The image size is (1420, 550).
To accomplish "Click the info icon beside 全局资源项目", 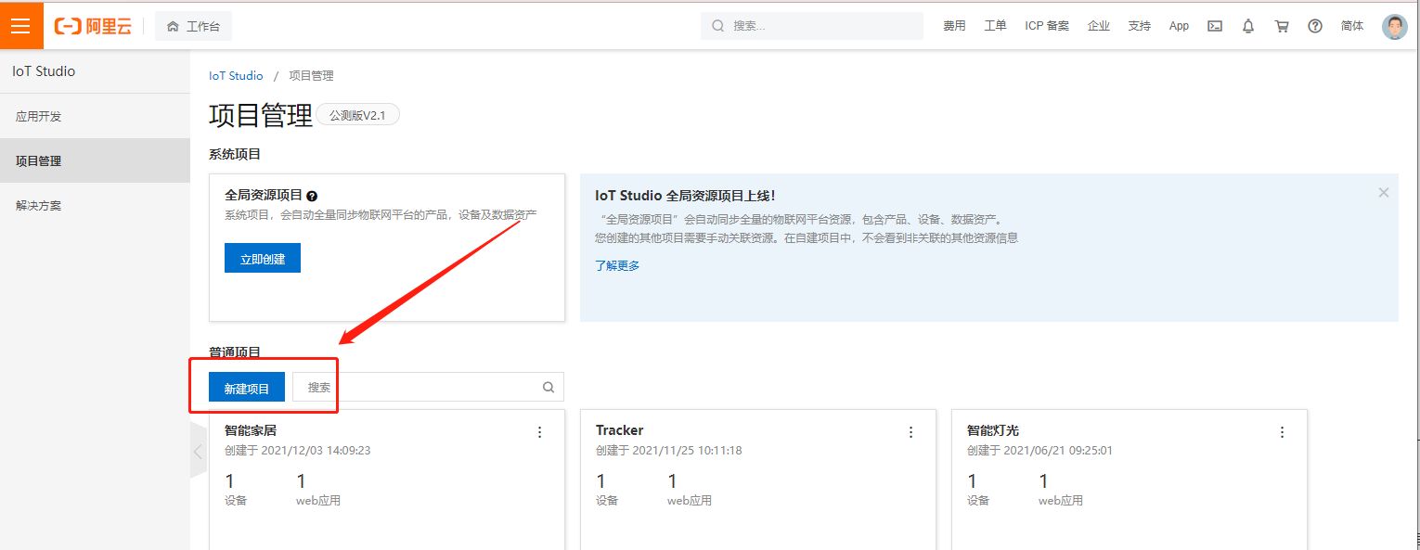I will [312, 196].
